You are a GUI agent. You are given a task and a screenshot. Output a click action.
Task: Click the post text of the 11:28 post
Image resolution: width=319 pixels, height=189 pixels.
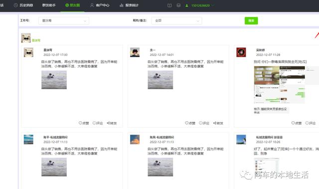click(x=280, y=62)
